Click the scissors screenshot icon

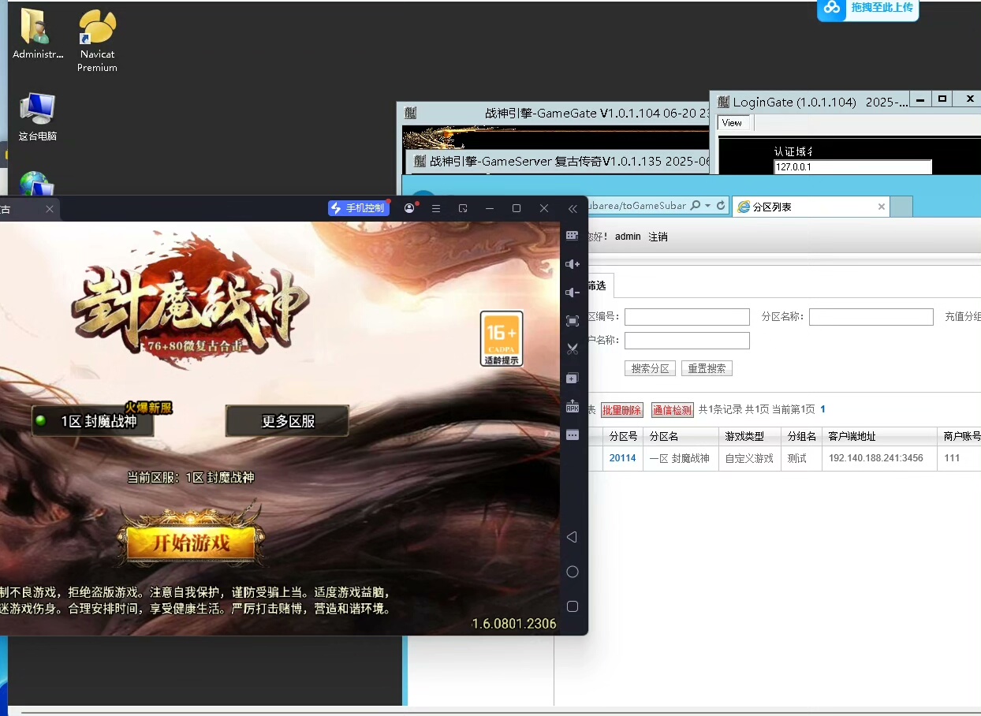(573, 349)
